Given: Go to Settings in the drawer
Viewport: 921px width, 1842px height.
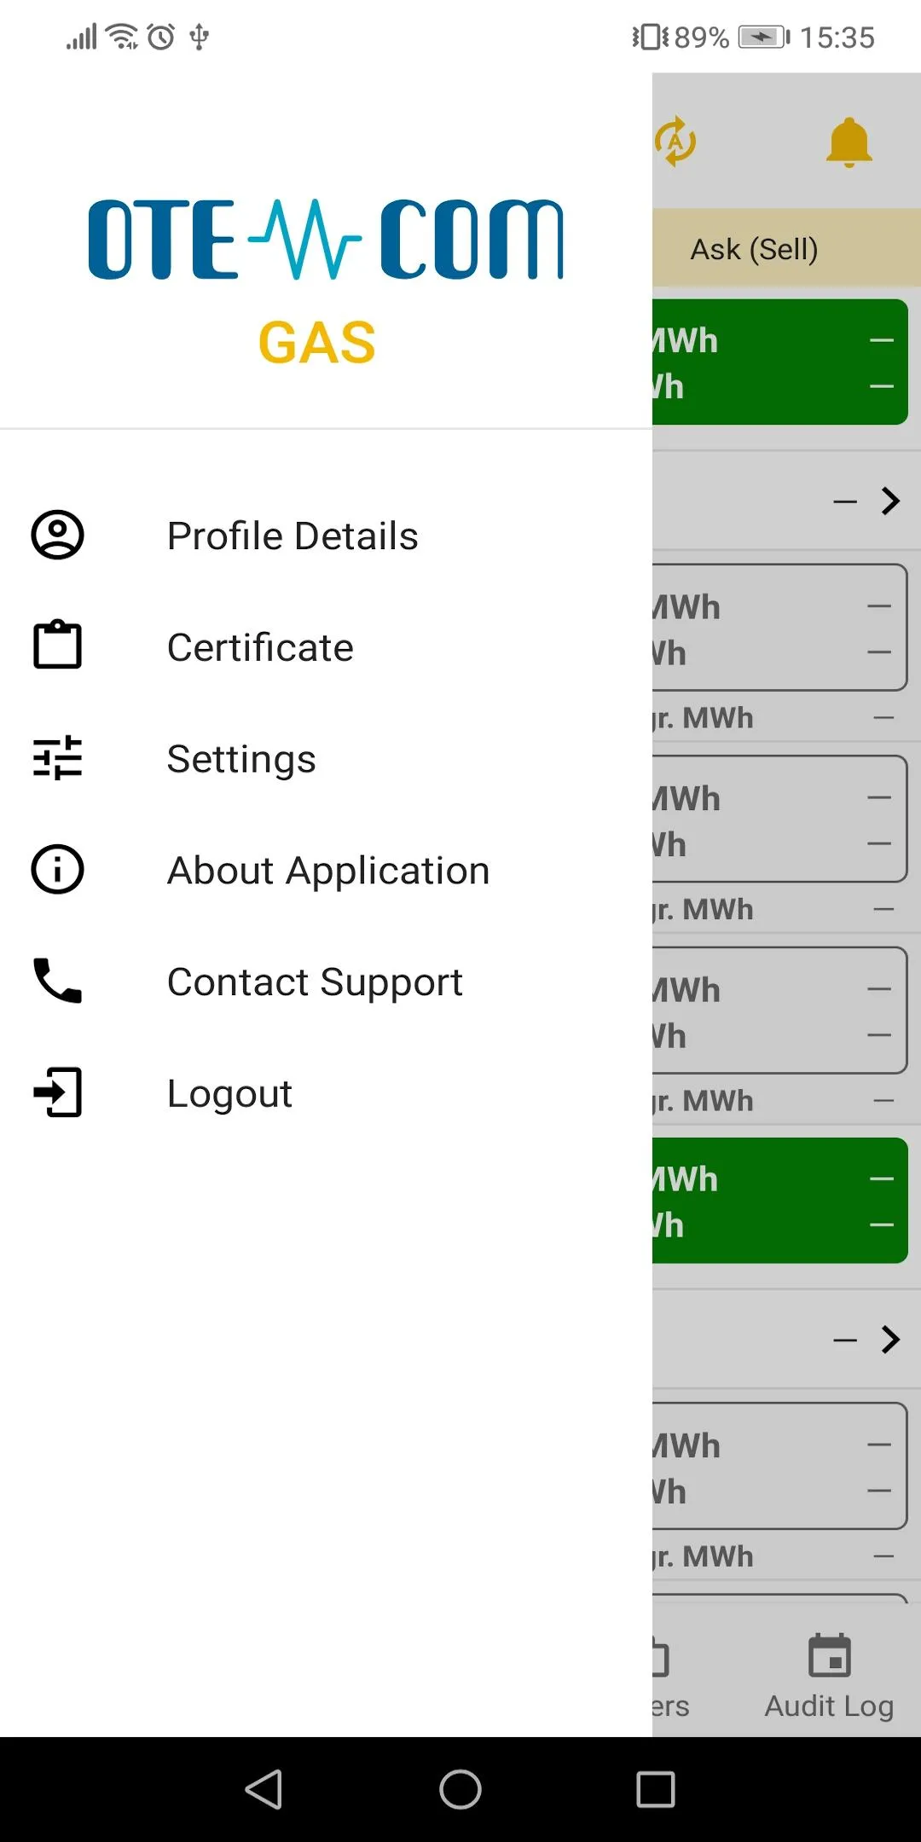Looking at the screenshot, I should pos(326,759).
